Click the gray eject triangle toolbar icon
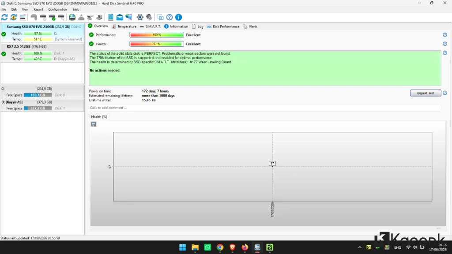This screenshot has width=452, height=254. [x=81, y=17]
